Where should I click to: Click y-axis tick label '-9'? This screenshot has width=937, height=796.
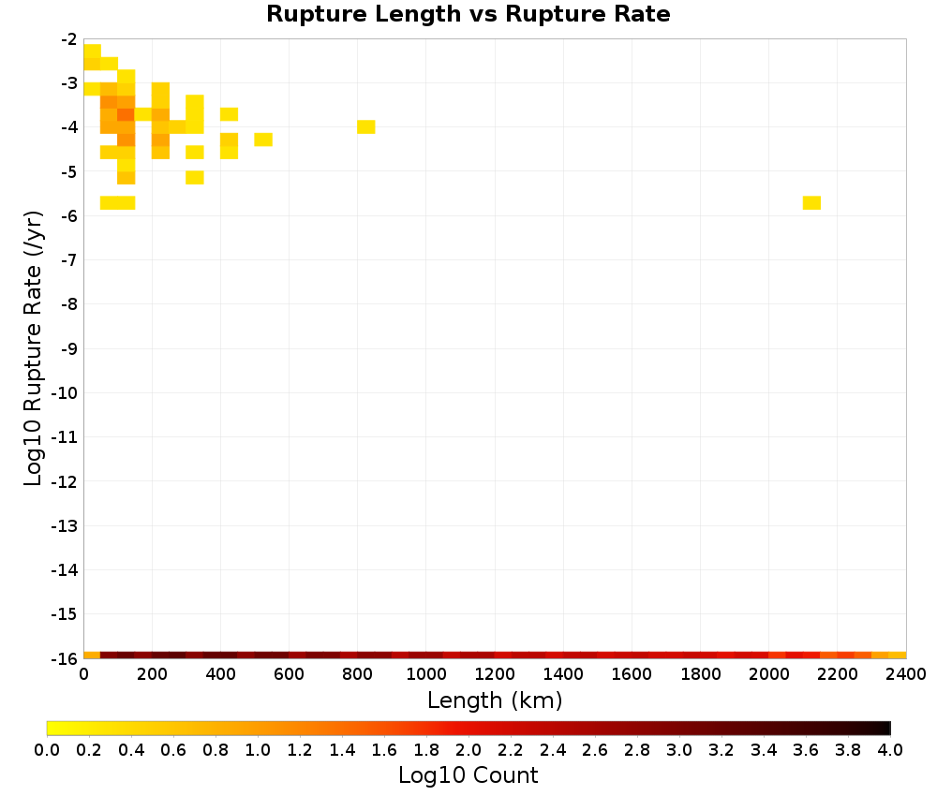click(x=69, y=348)
